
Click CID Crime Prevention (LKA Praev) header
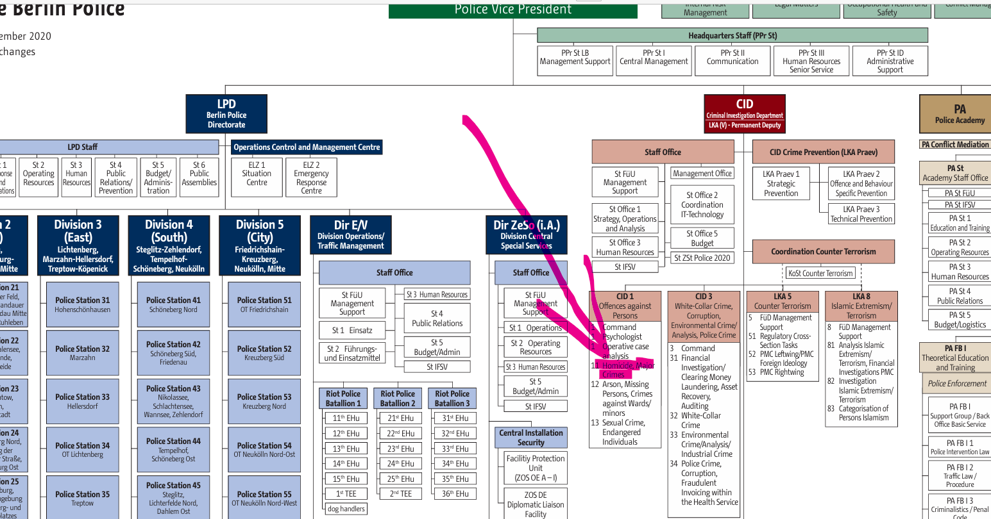(824, 152)
